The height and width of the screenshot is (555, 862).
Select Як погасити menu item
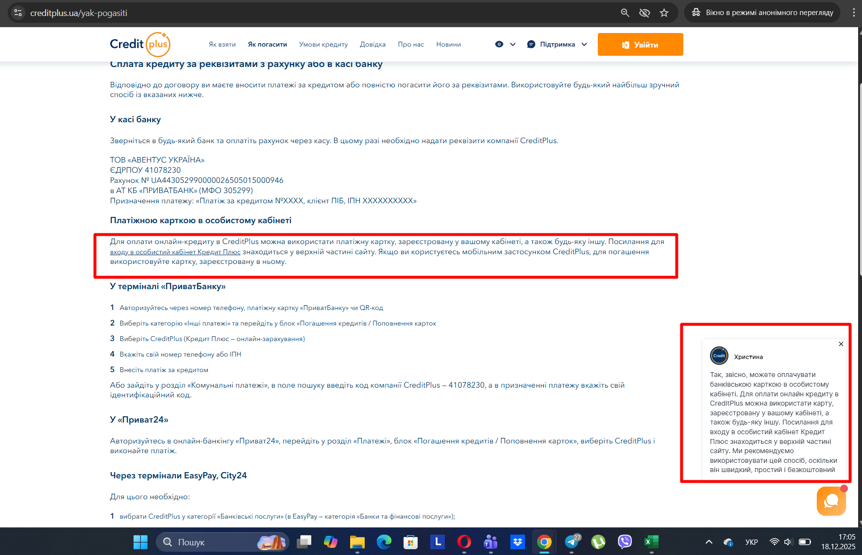tap(267, 44)
